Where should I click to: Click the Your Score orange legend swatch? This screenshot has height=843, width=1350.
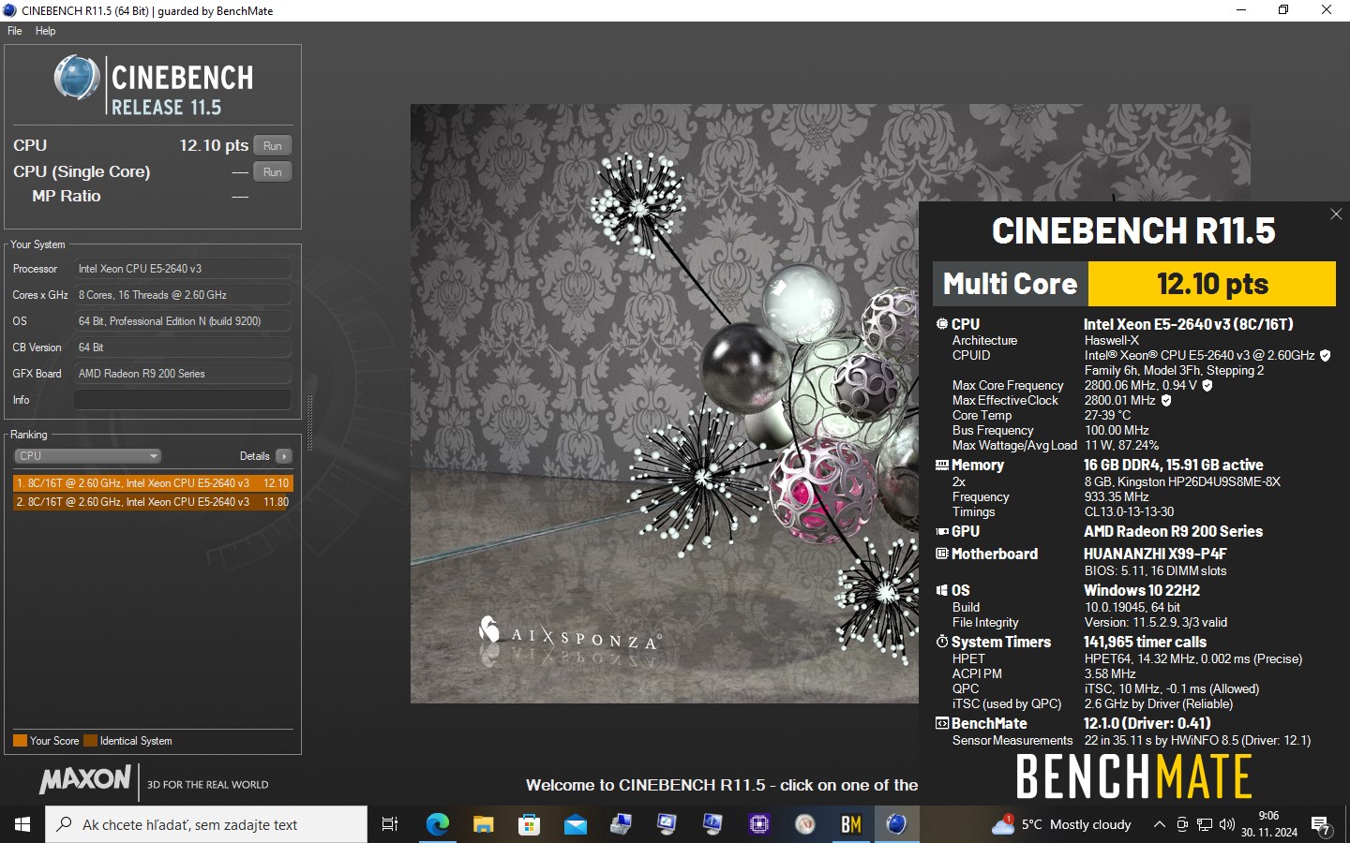[x=20, y=741]
